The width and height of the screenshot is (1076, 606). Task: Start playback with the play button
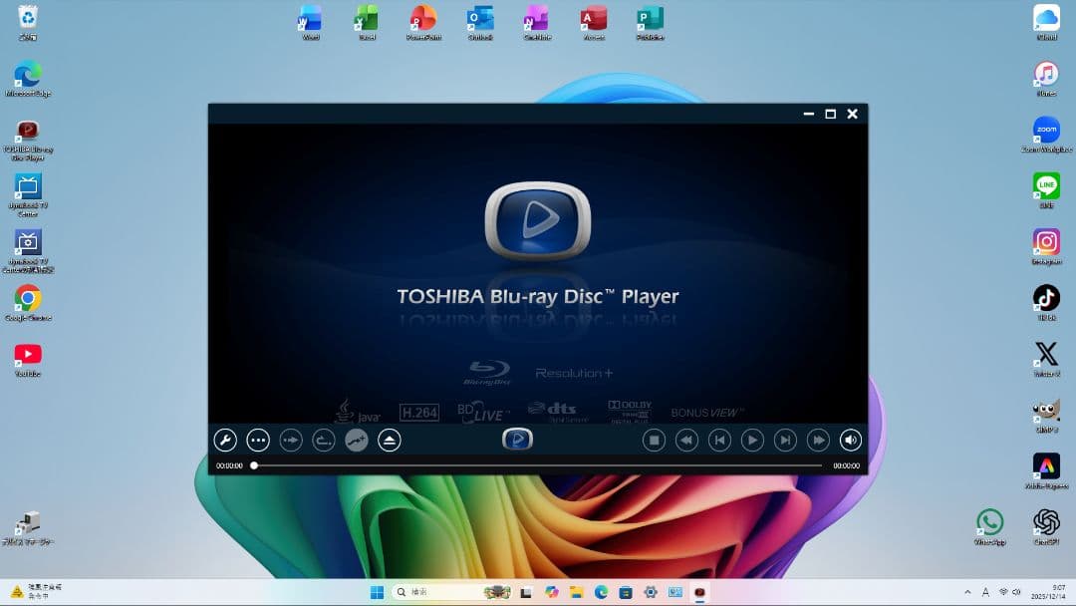point(752,440)
